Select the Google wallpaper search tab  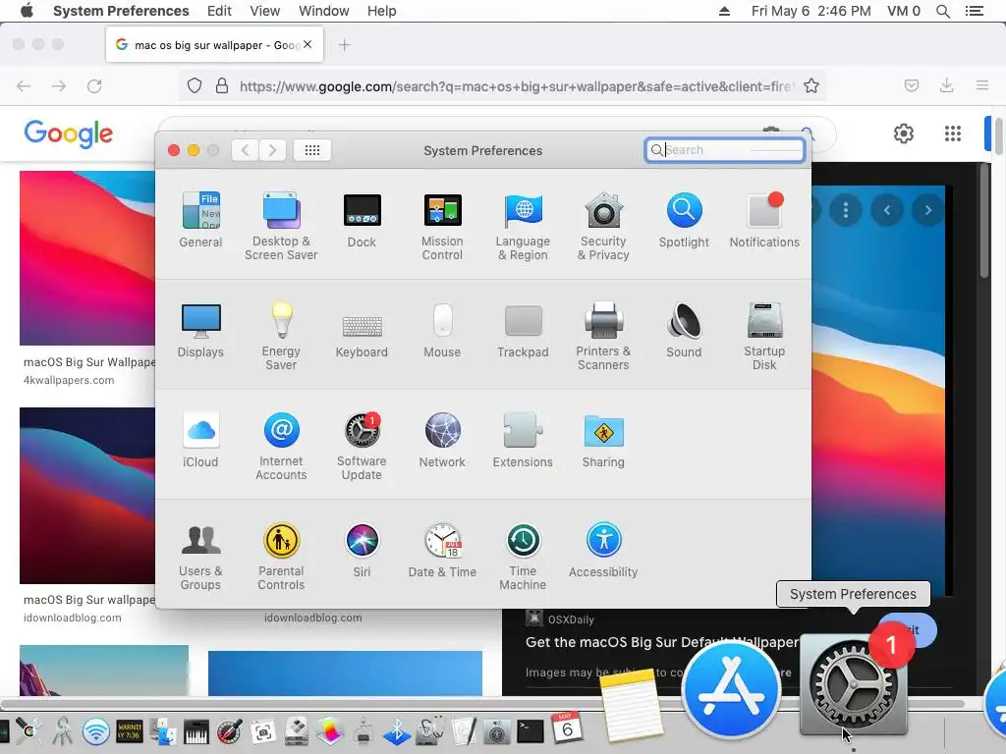coord(214,45)
